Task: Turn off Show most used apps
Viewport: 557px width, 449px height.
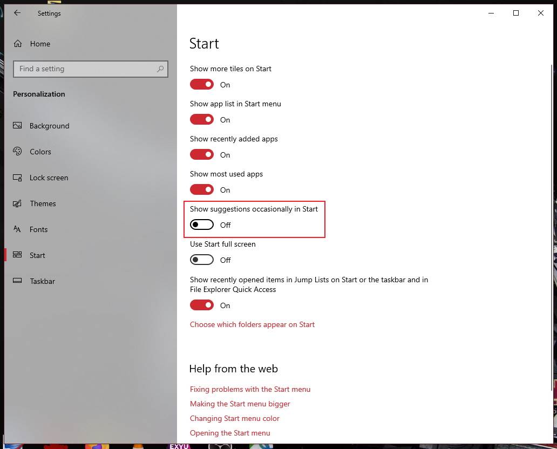Action: [201, 189]
